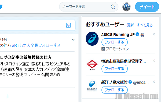Click the 新江ノ島水族館 avatar logo

[x=92, y=85]
